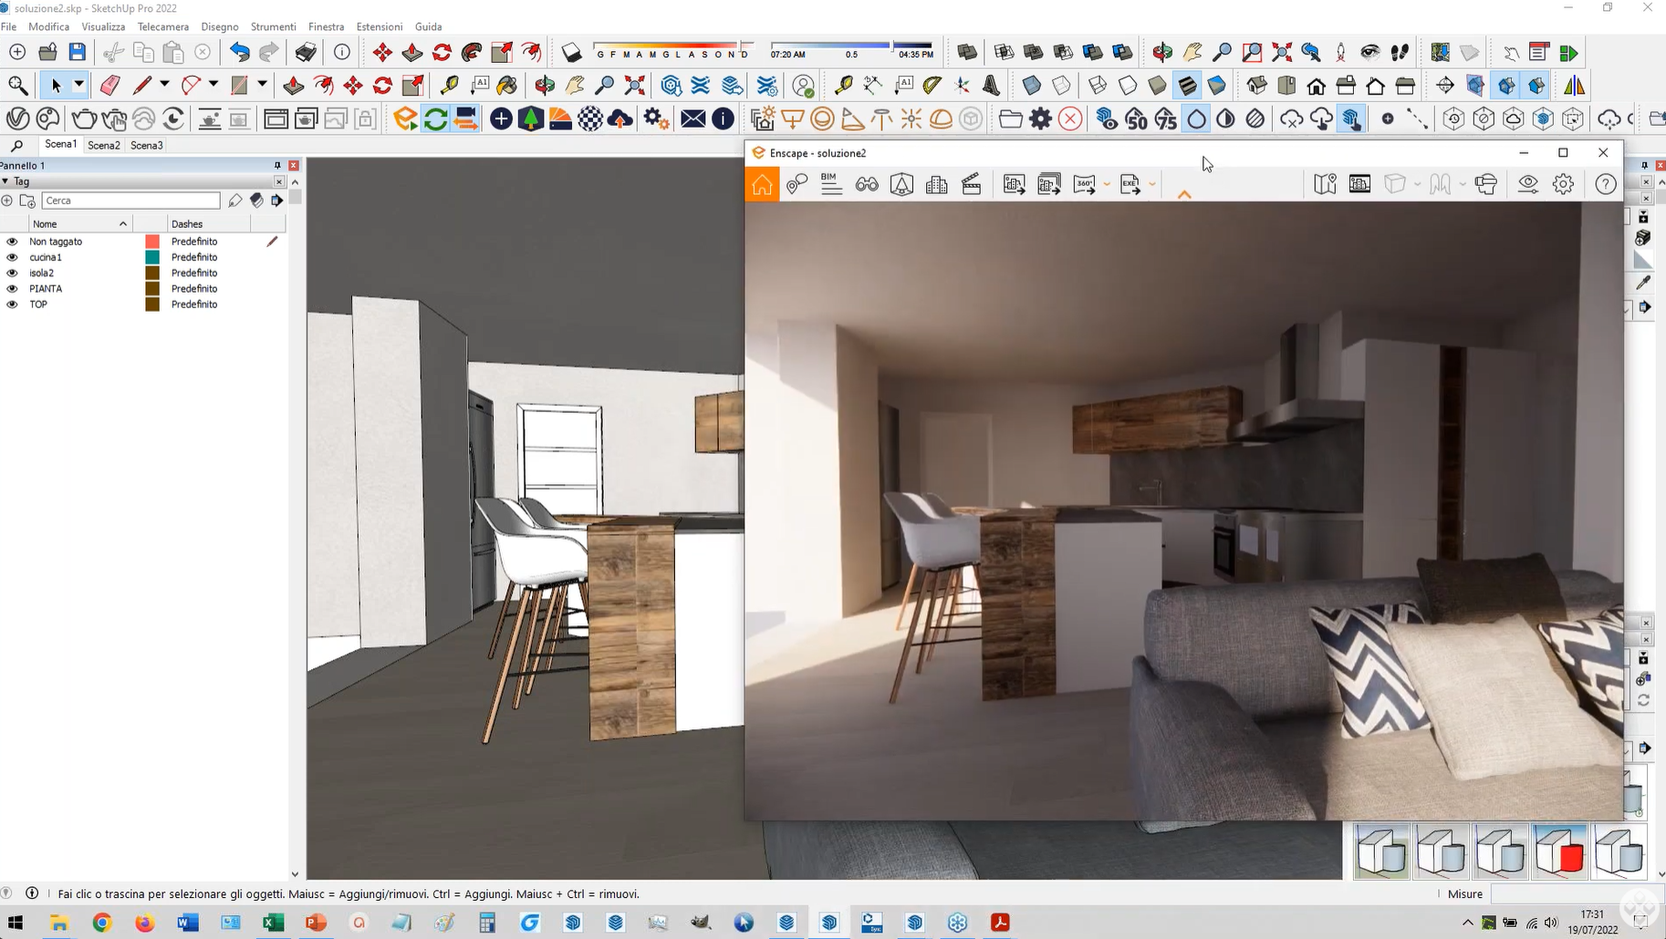Select the Eraser tool in the toolbar
The height and width of the screenshot is (939, 1666).
click(109, 86)
